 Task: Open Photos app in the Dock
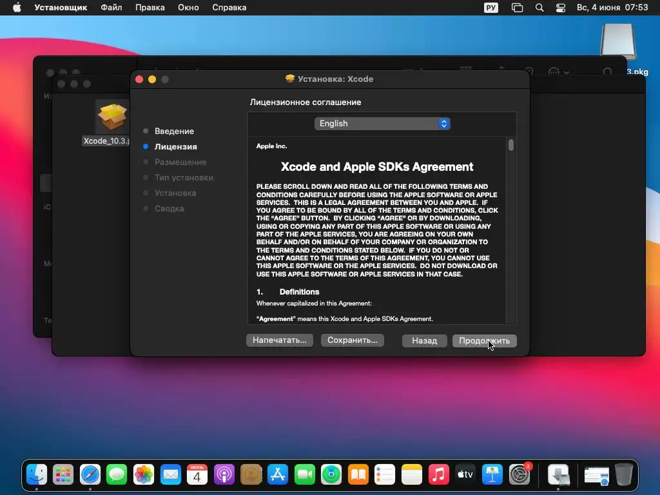[144, 474]
